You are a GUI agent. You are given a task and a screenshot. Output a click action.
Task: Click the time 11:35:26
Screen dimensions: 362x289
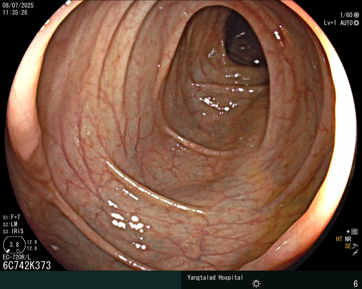15,12
